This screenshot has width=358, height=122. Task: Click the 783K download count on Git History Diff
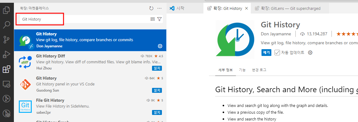pos(146,56)
